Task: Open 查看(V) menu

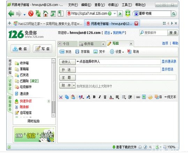Action: [100, 5]
